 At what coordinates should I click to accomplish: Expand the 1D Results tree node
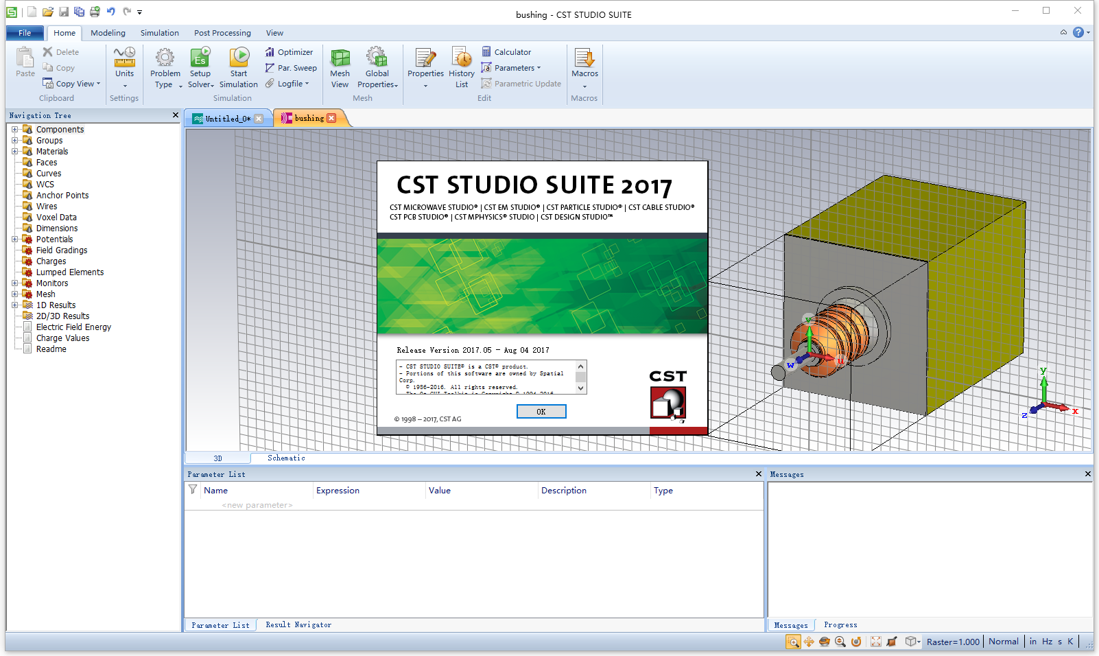tap(14, 305)
